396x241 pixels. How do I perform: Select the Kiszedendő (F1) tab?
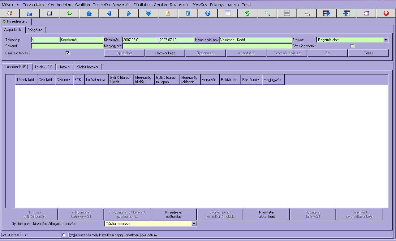pos(16,67)
